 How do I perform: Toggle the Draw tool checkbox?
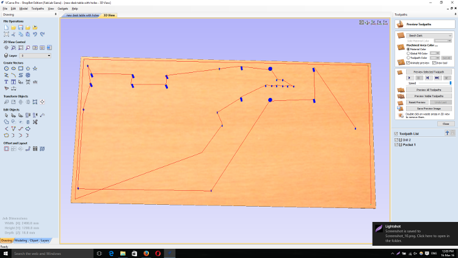pyautogui.click(x=434, y=63)
